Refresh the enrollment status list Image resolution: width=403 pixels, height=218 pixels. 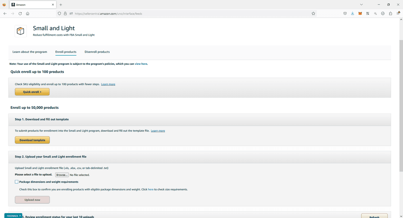pyautogui.click(x=374, y=216)
